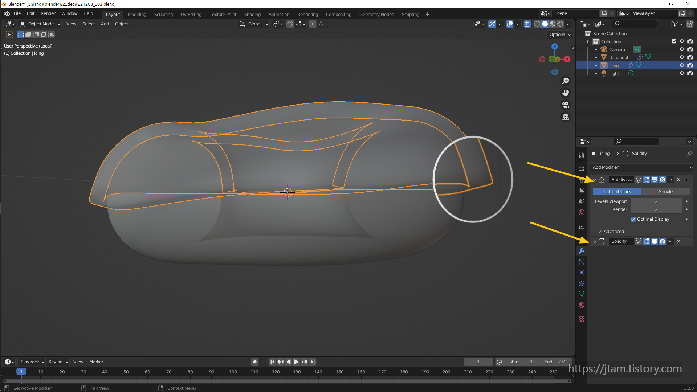Click the zoom magnifier viewport gizmo
The image size is (697, 392).
[566, 81]
